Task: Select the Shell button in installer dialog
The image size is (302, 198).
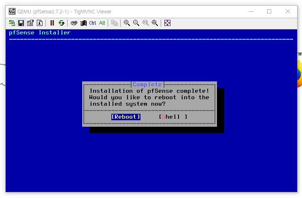Action: (173, 117)
